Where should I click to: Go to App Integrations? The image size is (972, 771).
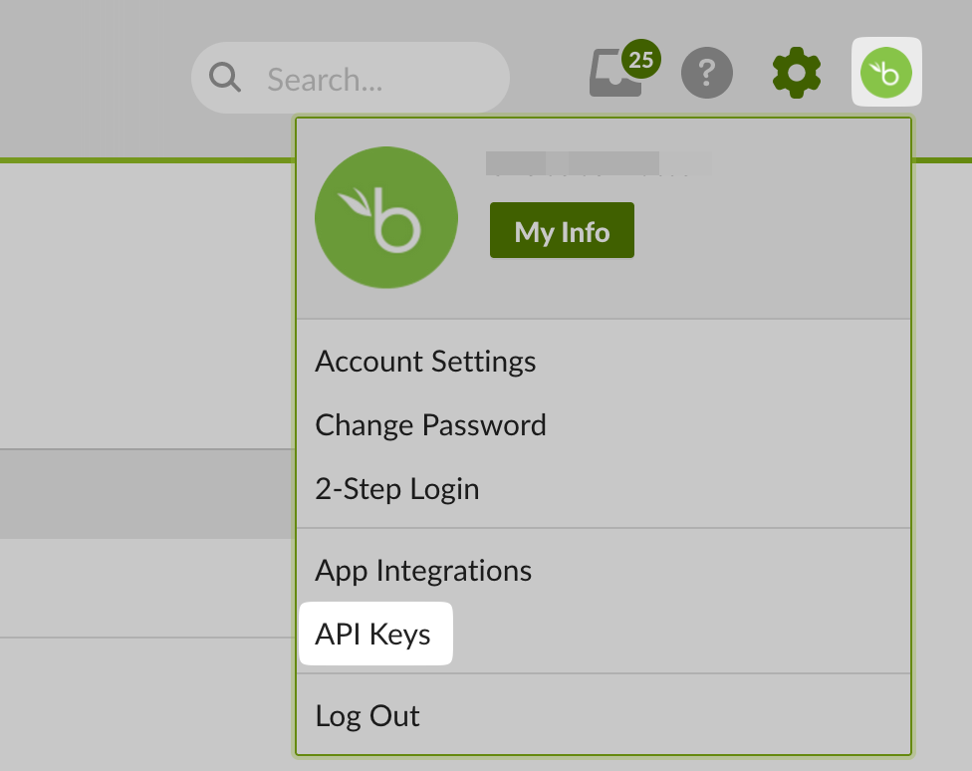click(x=423, y=571)
